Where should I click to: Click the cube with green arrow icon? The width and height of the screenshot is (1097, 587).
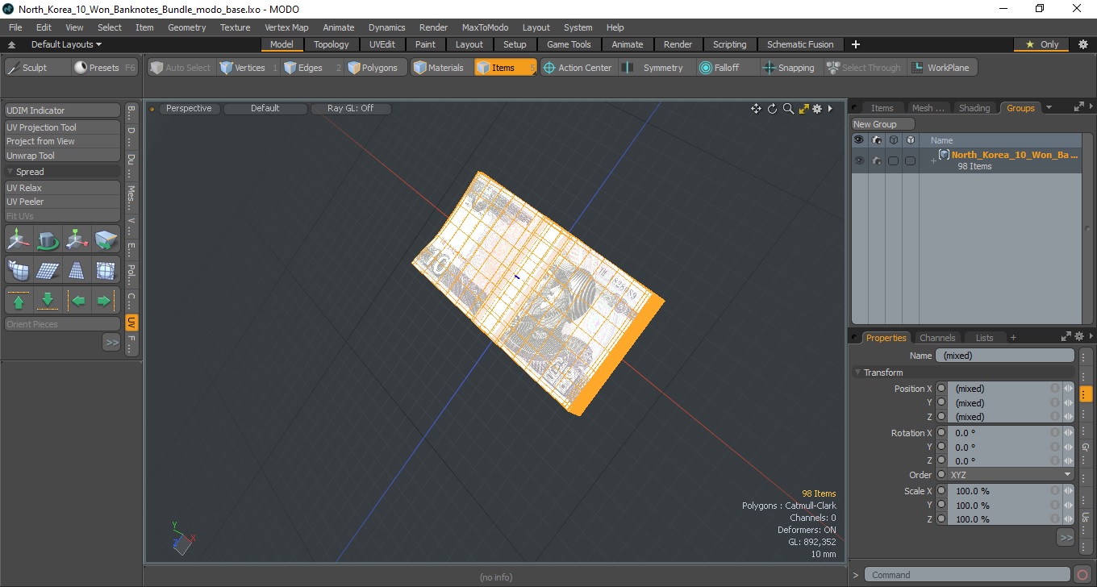click(106, 239)
